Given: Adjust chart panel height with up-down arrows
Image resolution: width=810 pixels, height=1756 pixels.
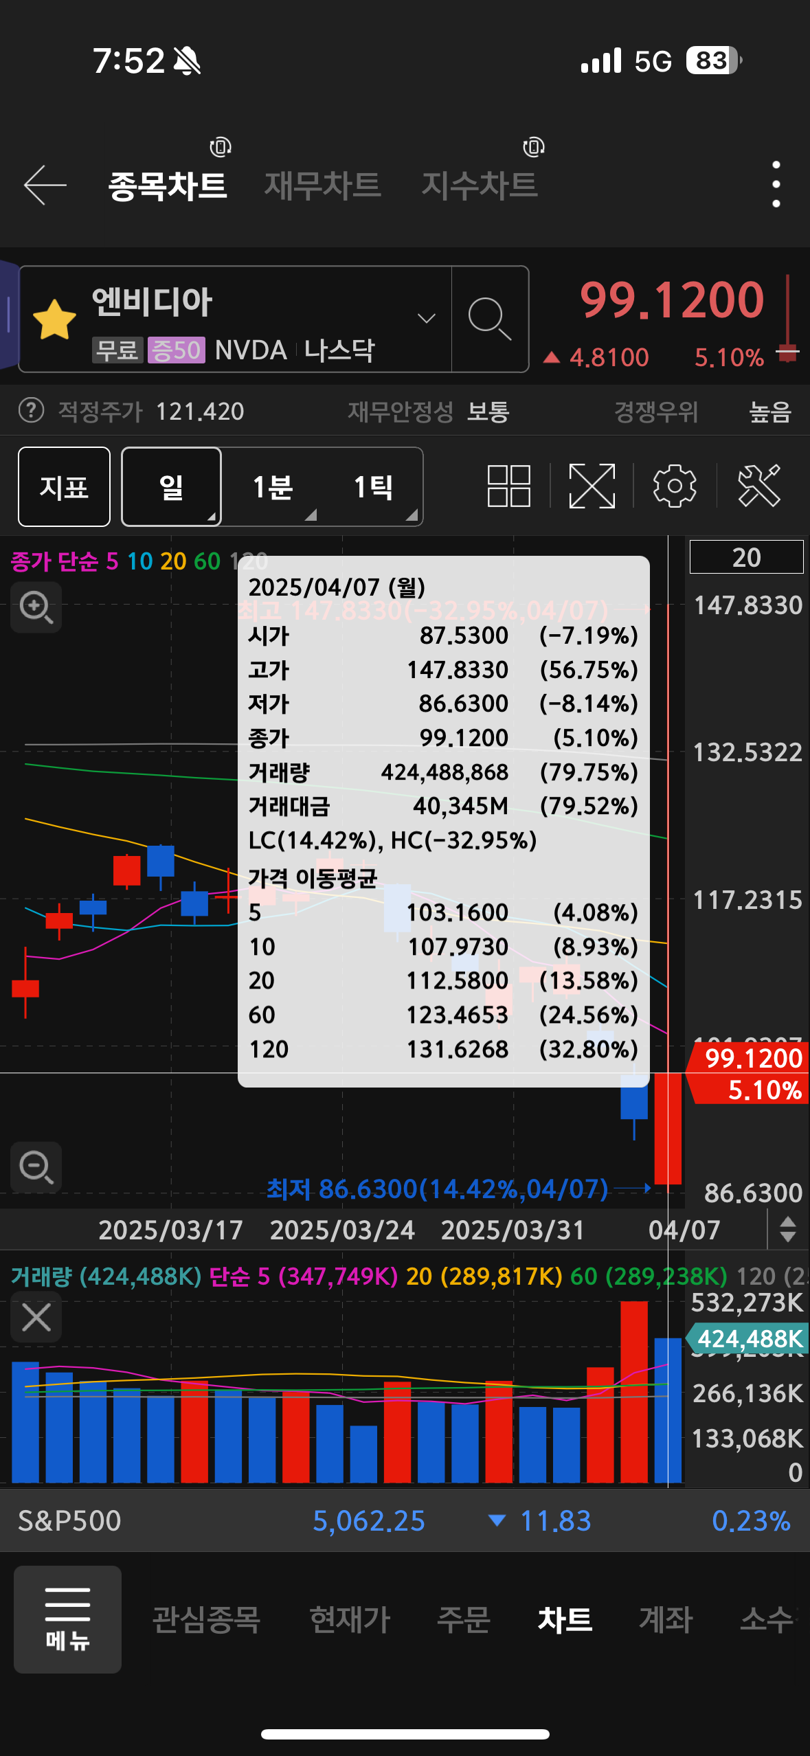Looking at the screenshot, I should tap(788, 1230).
